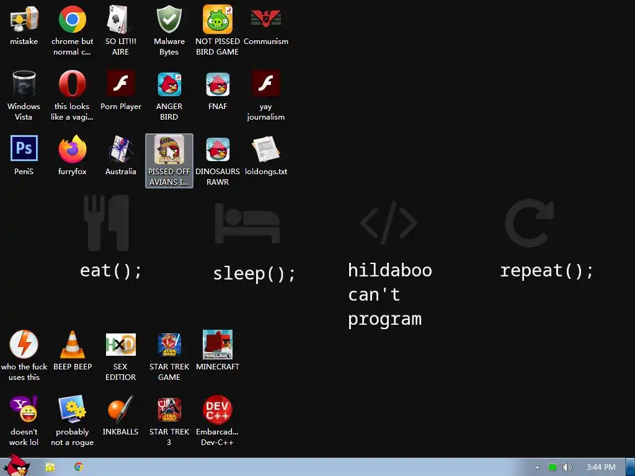Select the 'yay journalism' Flash icon
Image resolution: width=635 pixels, height=476 pixels.
265,84
